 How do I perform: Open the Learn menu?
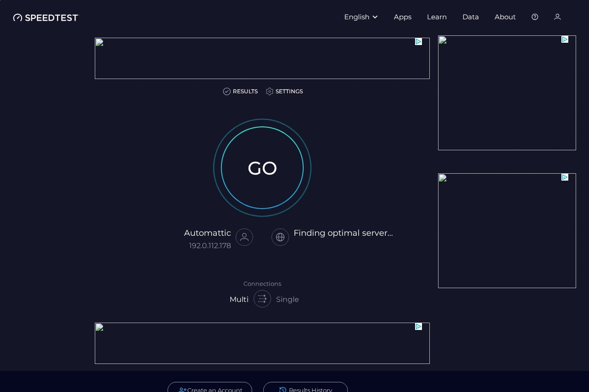coord(437,17)
